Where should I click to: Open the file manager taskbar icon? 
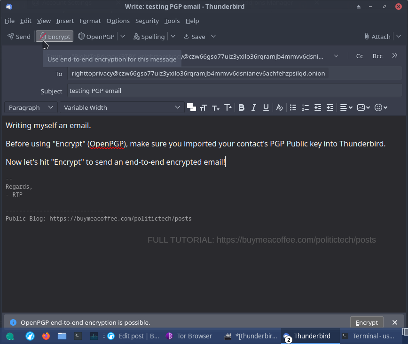[62, 336]
